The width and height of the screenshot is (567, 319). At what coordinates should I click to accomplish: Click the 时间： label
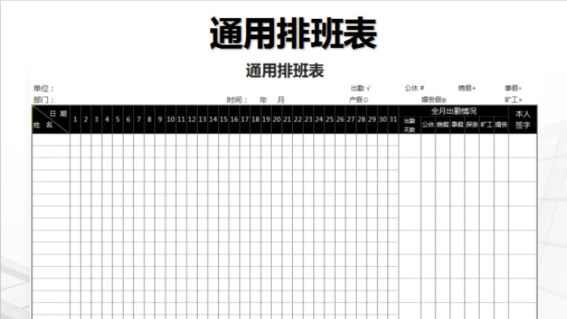coord(237,100)
